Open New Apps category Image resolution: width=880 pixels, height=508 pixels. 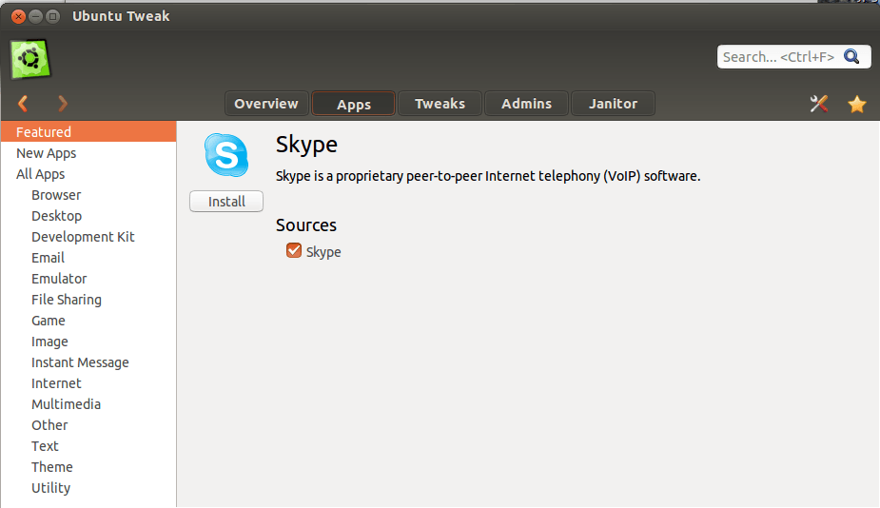pos(88,152)
